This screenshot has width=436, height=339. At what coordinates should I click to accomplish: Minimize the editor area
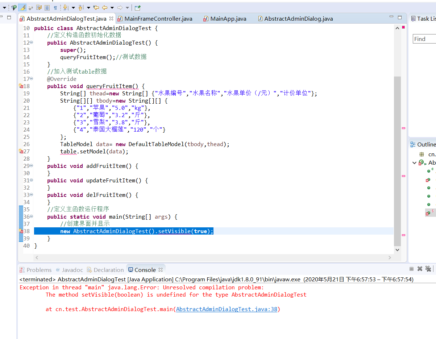click(391, 17)
